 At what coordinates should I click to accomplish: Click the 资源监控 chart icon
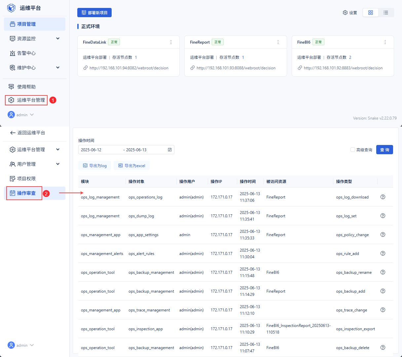coord(13,39)
